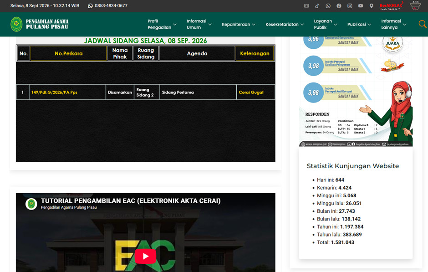Open the Instagram icon in top bar

(350, 6)
